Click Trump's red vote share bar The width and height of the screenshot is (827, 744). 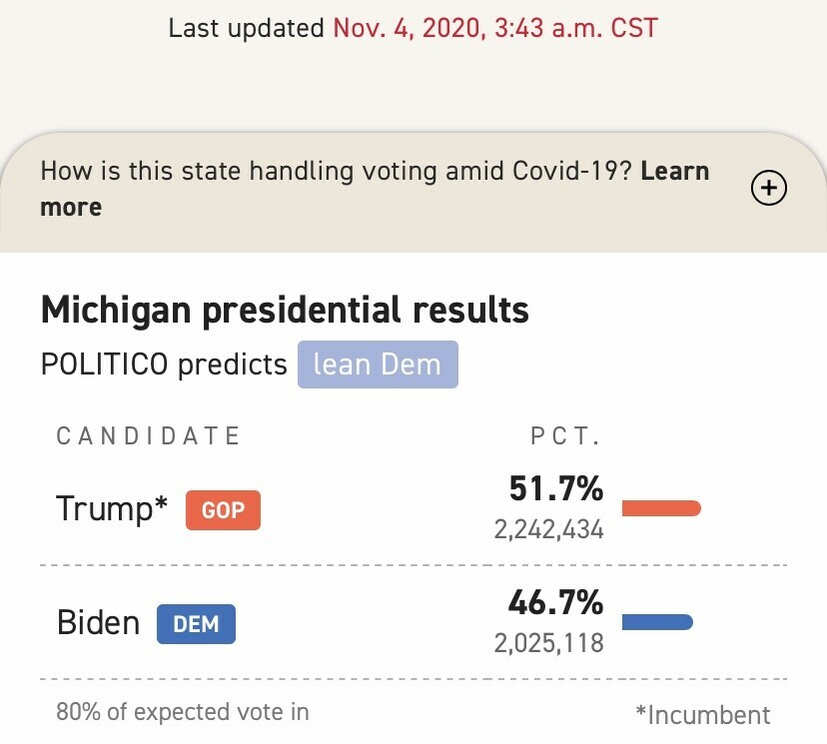coord(661,508)
